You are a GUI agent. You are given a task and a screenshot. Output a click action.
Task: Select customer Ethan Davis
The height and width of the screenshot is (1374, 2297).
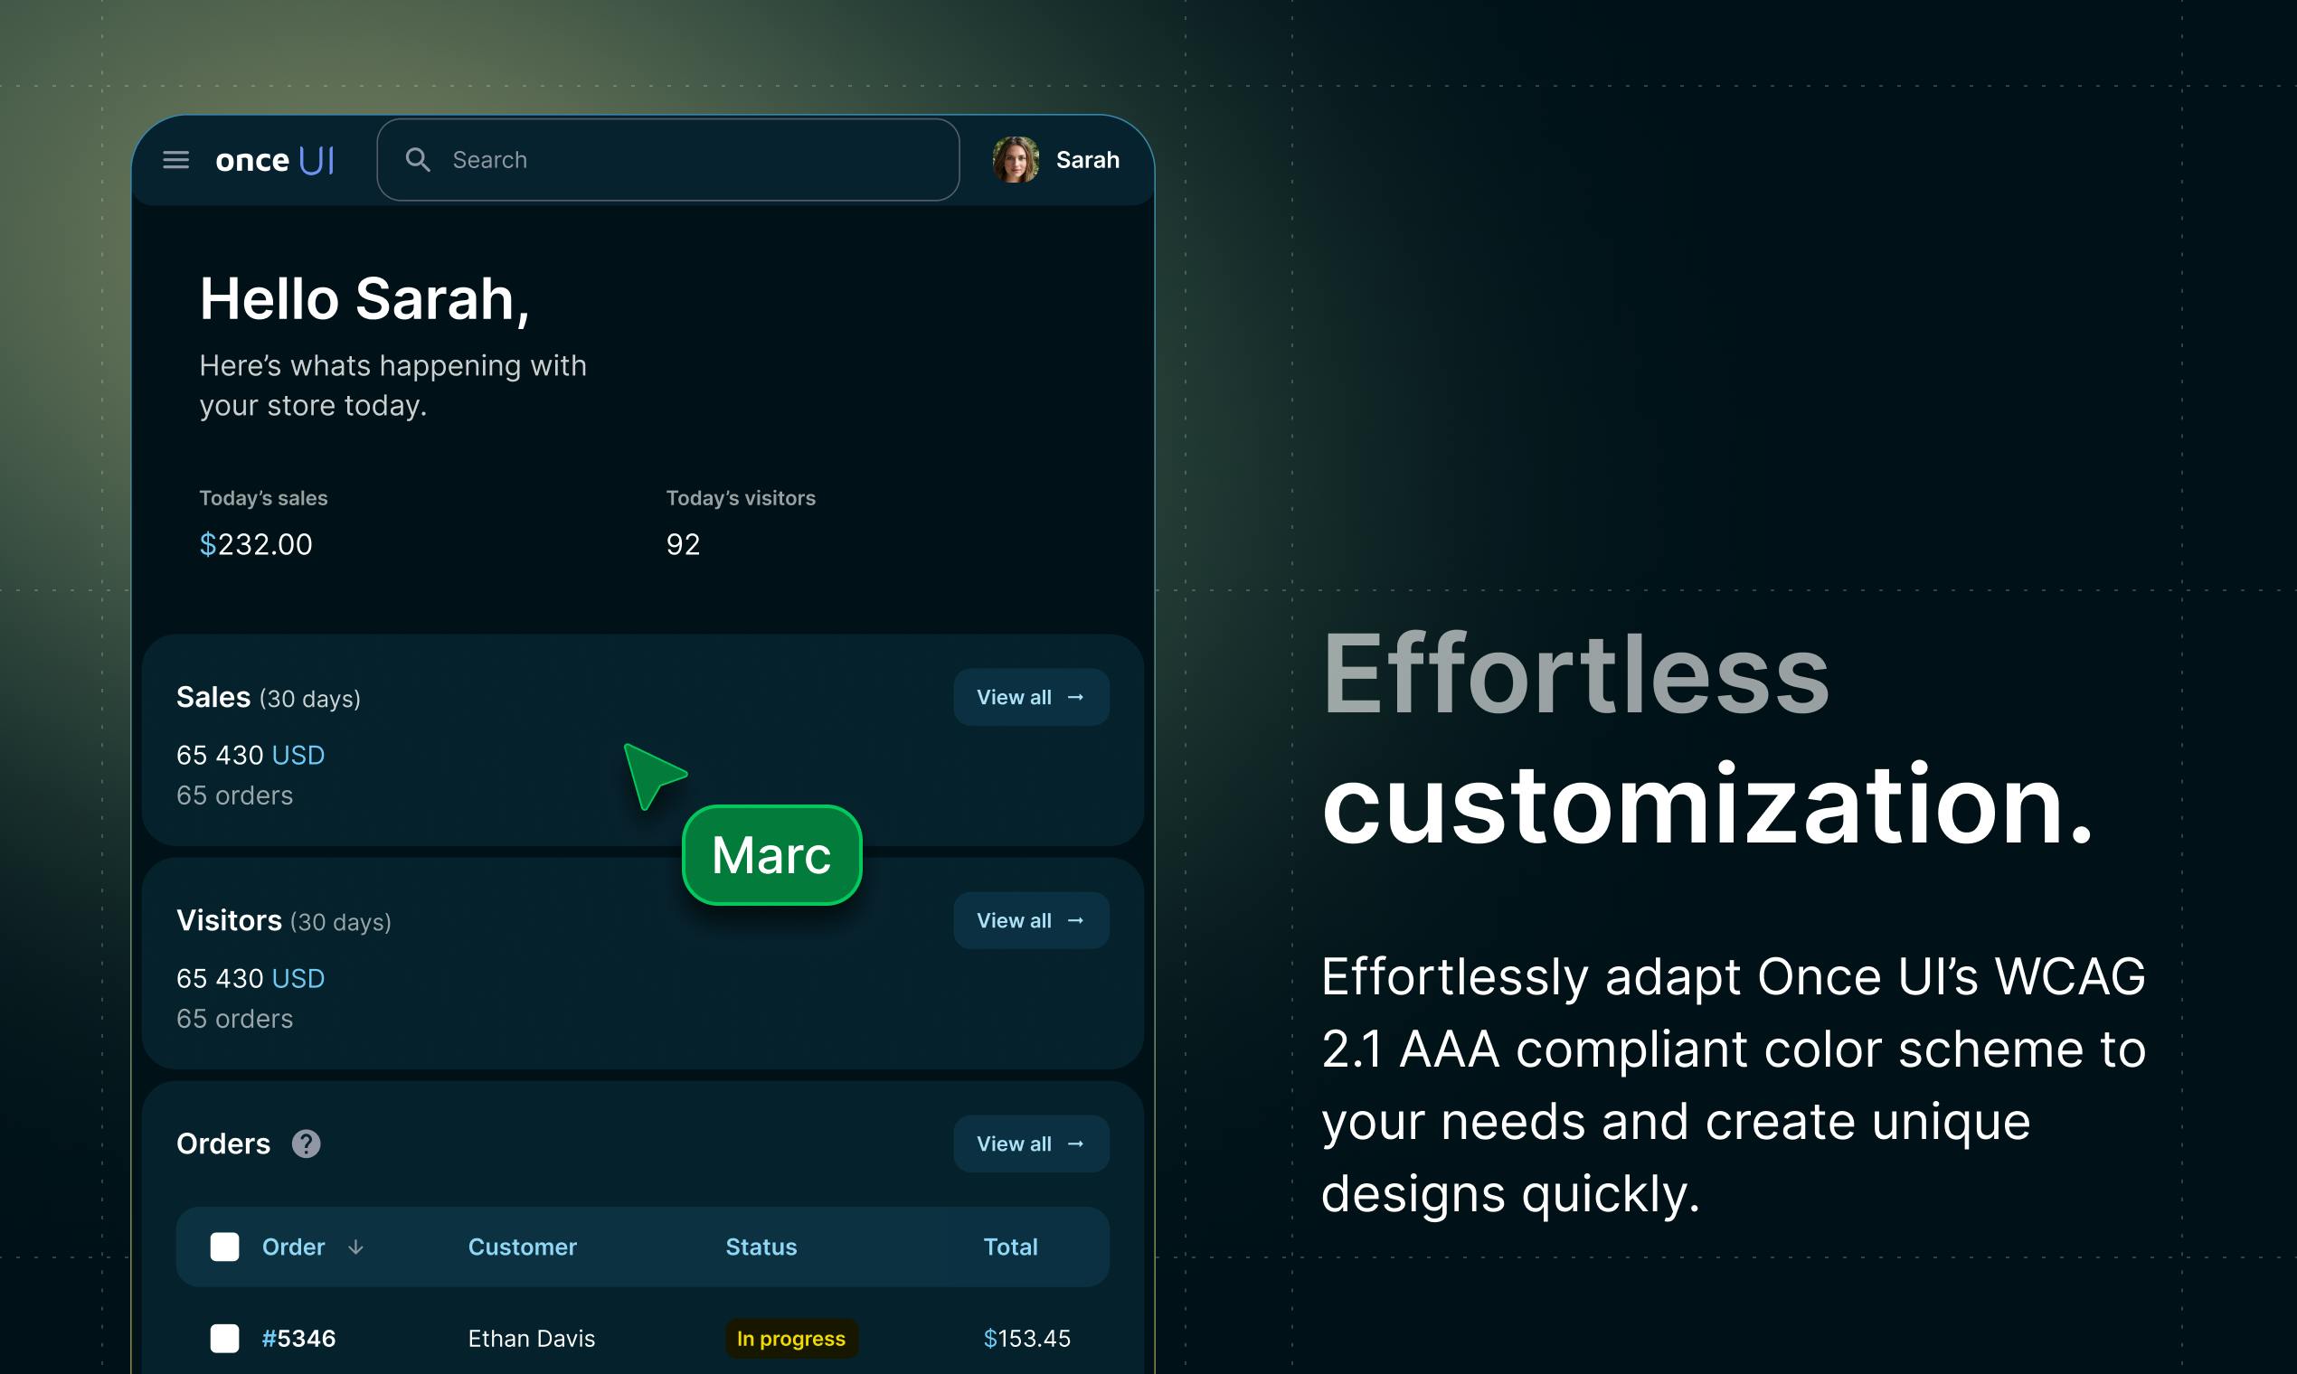coord(532,1339)
